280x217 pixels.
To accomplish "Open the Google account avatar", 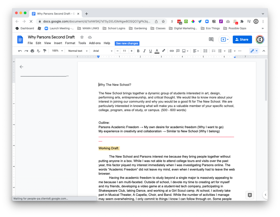I will [260, 40].
